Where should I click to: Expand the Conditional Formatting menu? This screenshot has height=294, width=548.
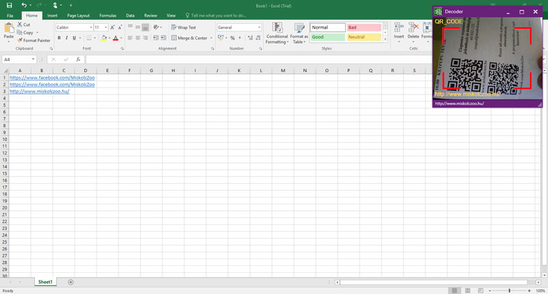277,33
